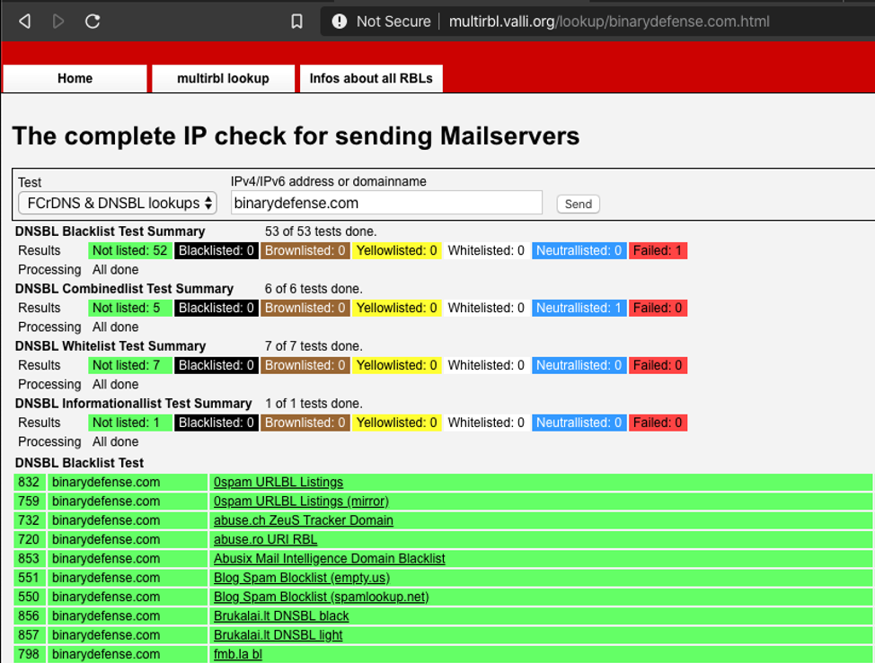
Task: Open Abusix Mail Intelligence Domain Blacklist link
Action: point(329,559)
